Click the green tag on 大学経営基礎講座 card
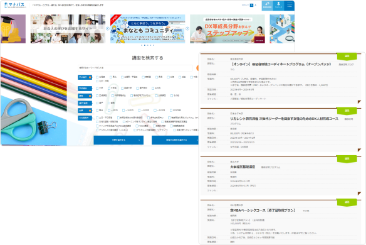Viewport: 366px width, 245px height. (x=347, y=159)
